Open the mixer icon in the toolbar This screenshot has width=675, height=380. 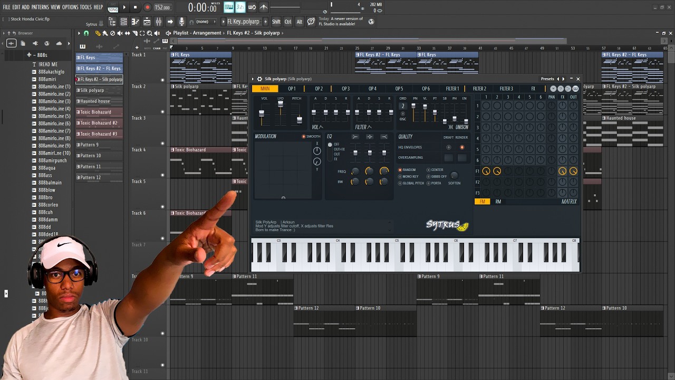pyautogui.click(x=158, y=22)
